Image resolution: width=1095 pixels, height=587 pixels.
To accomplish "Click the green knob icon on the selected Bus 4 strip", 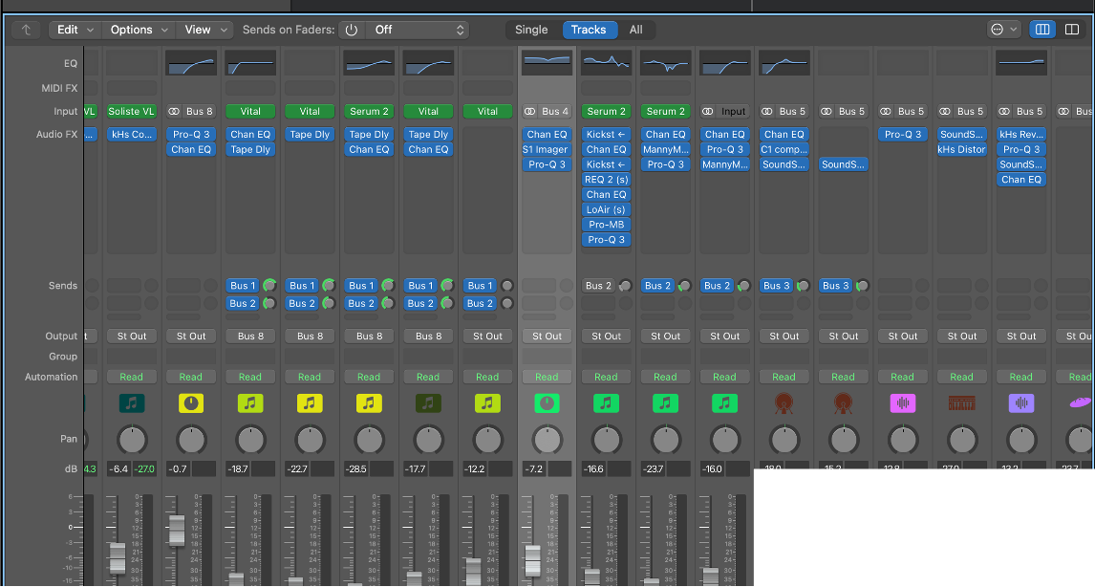I will click(x=547, y=403).
